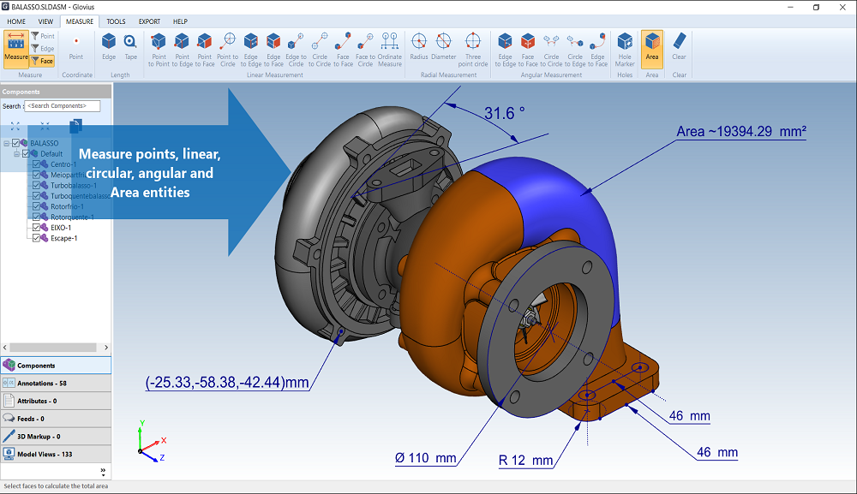857x494 pixels.
Task: Uncheck the Turbobalasso-1 component checkbox
Action: [x=36, y=186]
